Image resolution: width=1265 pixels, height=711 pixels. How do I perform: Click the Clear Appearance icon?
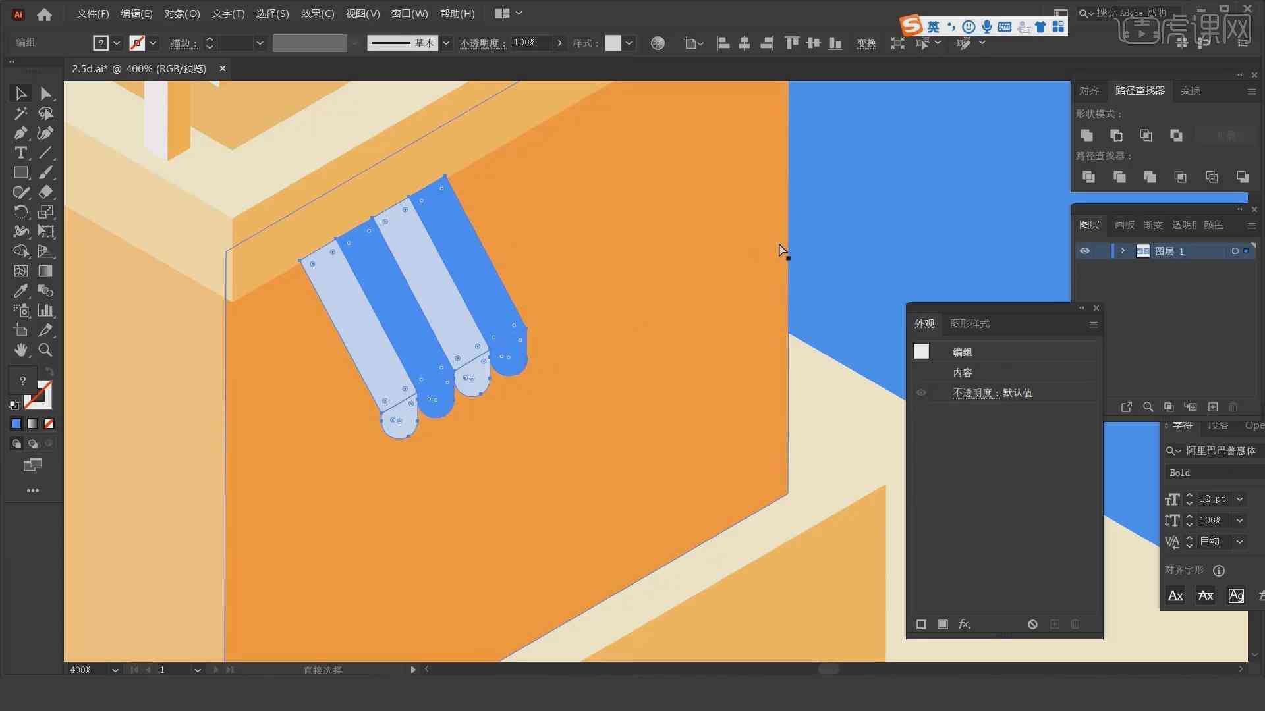pos(1032,624)
